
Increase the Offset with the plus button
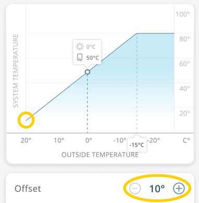tap(179, 188)
